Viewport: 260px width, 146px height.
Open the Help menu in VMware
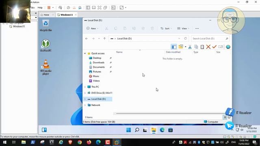pyautogui.click(x=40, y=8)
